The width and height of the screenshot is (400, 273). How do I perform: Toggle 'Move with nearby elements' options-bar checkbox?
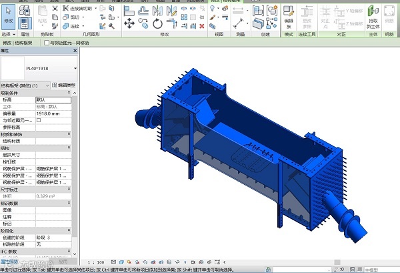[x=47, y=43]
